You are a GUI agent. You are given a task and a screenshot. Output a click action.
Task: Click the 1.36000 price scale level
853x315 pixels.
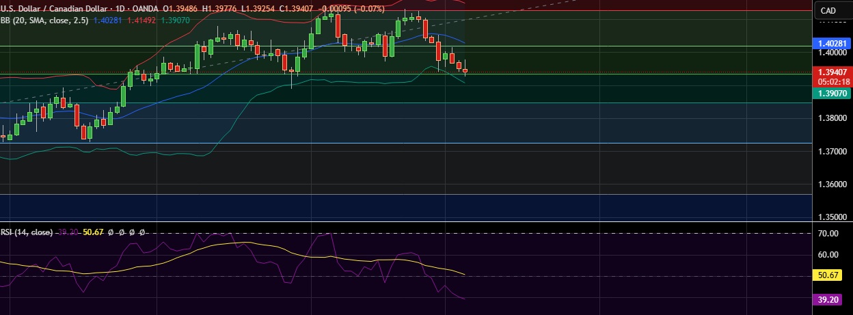pyautogui.click(x=832, y=184)
